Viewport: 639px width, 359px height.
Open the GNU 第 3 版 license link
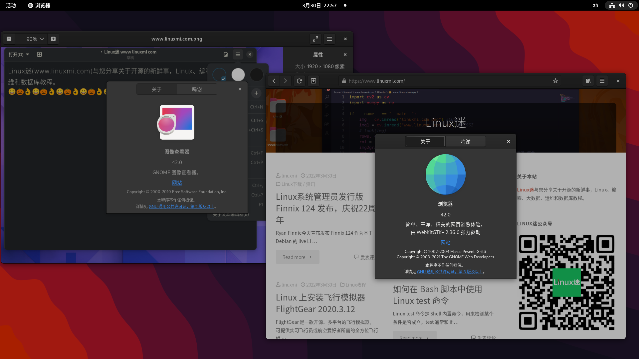pyautogui.click(x=450, y=272)
